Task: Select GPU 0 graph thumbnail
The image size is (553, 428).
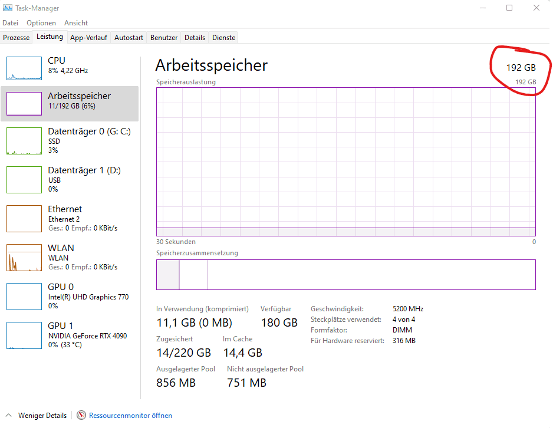Action: pyautogui.click(x=24, y=297)
